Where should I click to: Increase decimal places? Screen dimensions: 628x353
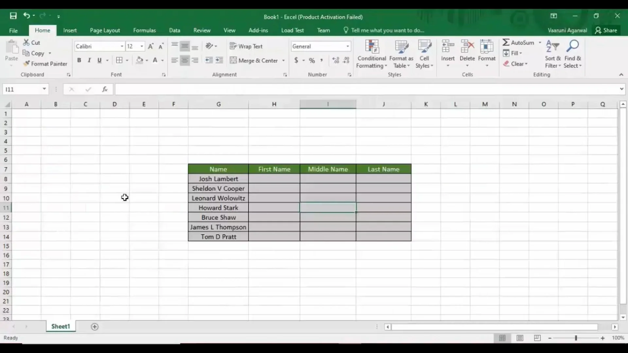[335, 60]
